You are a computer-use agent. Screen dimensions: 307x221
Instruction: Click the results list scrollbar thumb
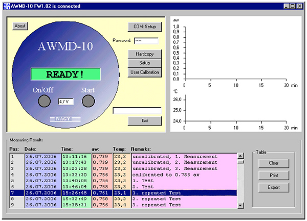point(240,161)
